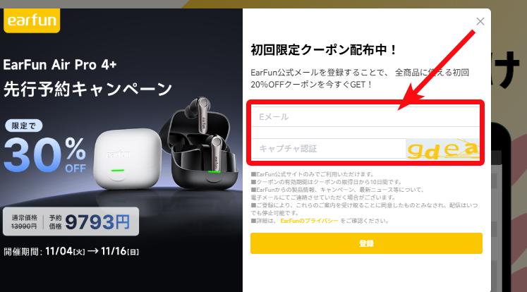Click the 初回限定クーポン配布中! heading
The height and width of the screenshot is (292, 527).
324,50
